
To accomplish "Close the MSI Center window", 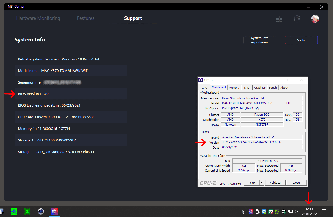I will 321,7.
